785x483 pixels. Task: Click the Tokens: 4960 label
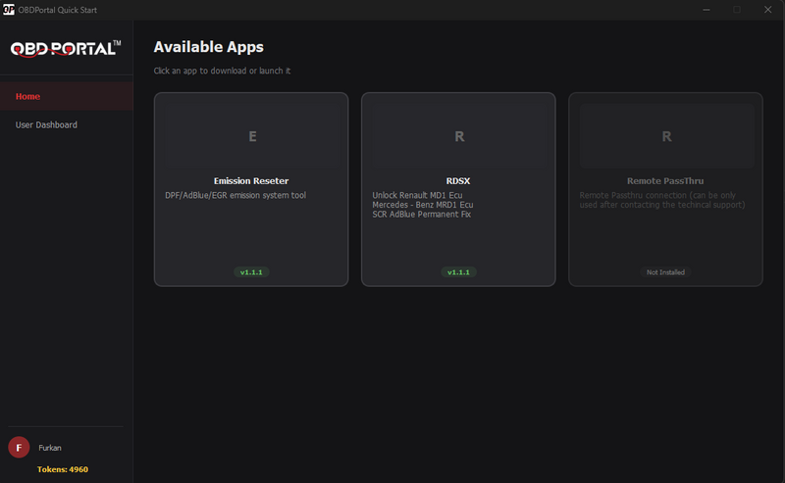coord(63,469)
